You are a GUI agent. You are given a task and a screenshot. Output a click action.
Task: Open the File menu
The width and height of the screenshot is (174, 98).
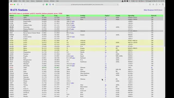[20, 1]
